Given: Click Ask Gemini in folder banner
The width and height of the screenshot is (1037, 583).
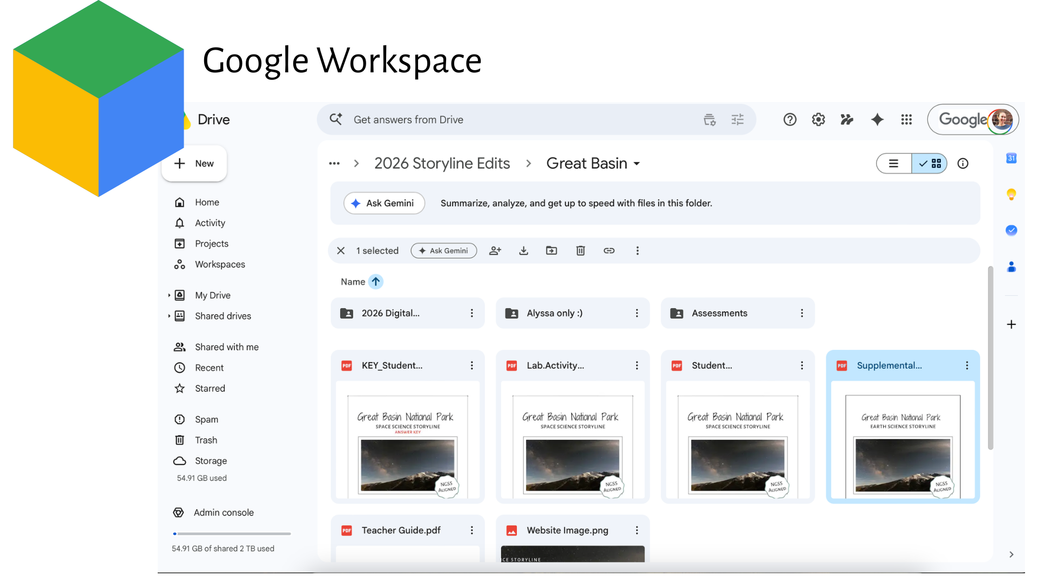Looking at the screenshot, I should click(384, 203).
